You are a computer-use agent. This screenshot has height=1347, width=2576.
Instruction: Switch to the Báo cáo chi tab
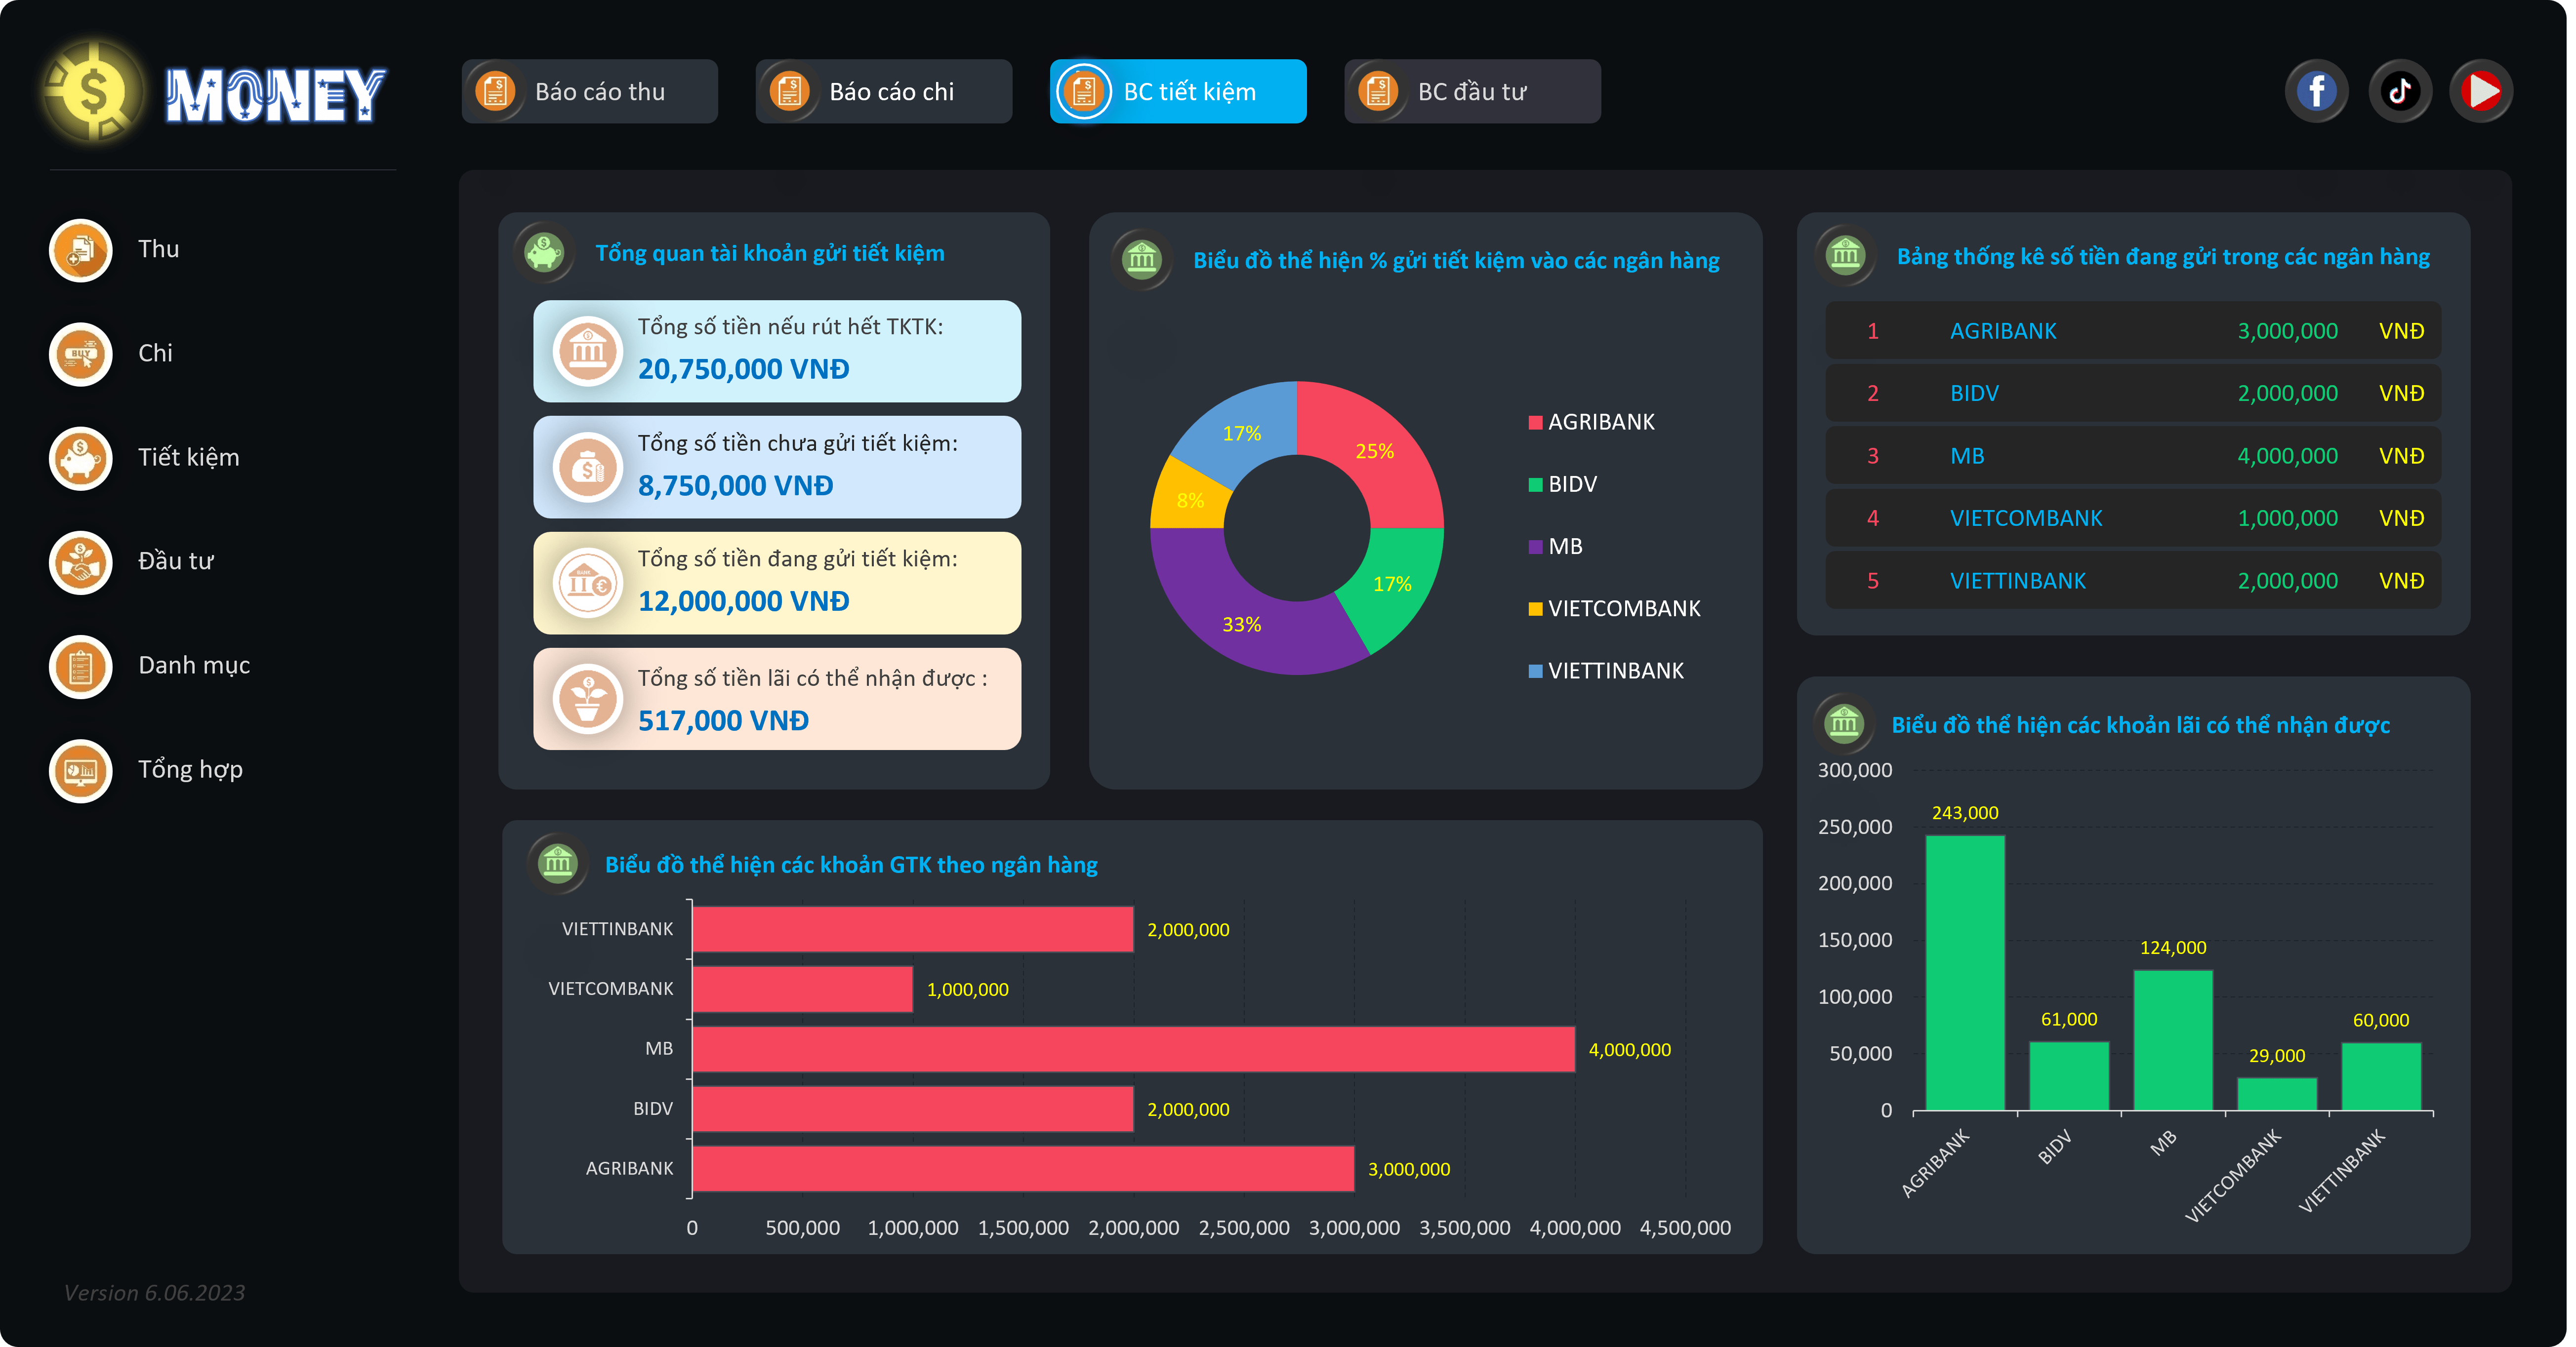(x=883, y=91)
